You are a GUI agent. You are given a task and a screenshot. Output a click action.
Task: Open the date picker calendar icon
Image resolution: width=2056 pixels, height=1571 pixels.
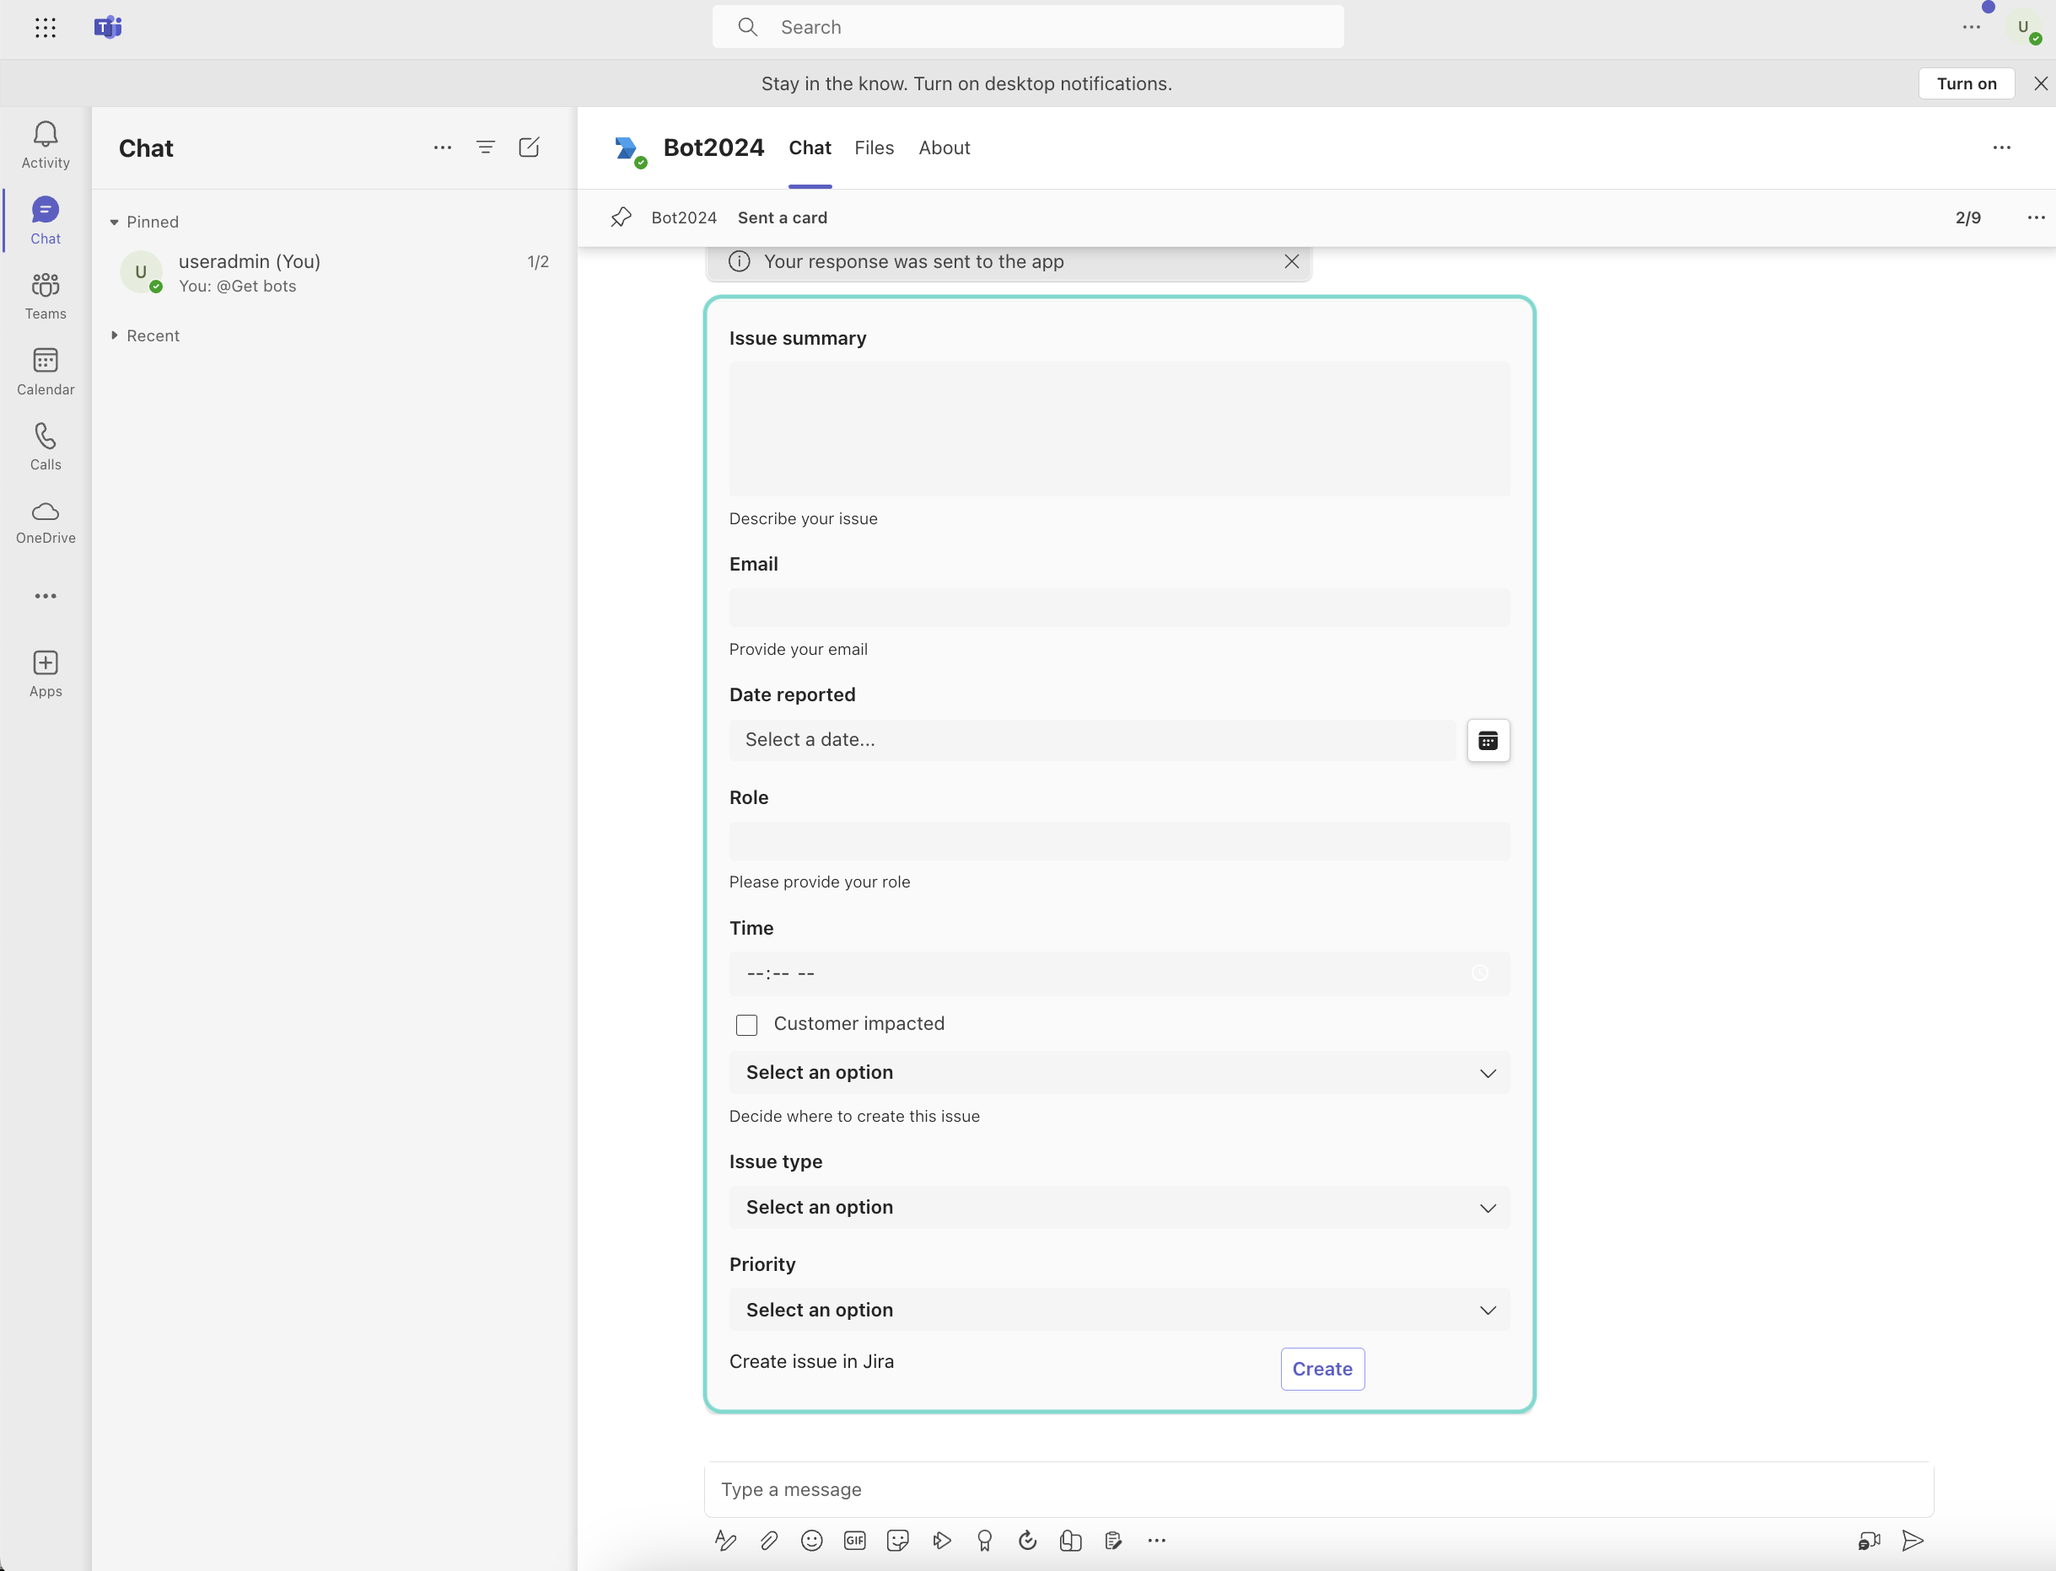click(1488, 741)
